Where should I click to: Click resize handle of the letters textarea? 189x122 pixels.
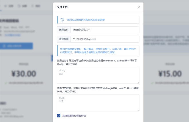(x=138, y=83)
